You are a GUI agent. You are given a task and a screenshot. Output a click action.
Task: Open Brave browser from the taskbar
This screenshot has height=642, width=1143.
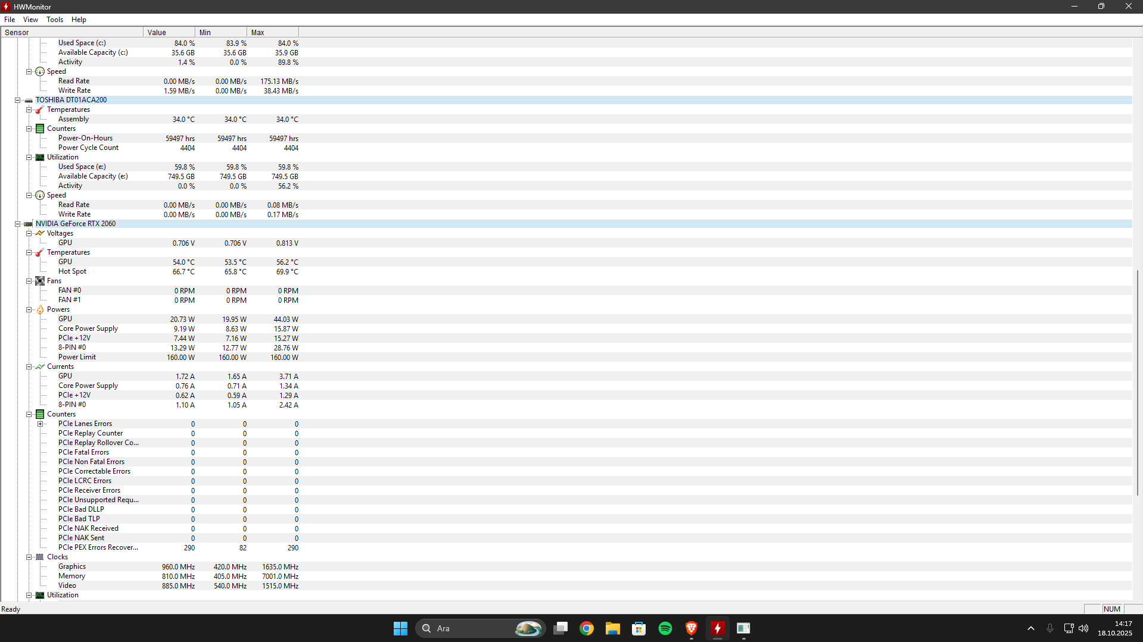point(692,628)
